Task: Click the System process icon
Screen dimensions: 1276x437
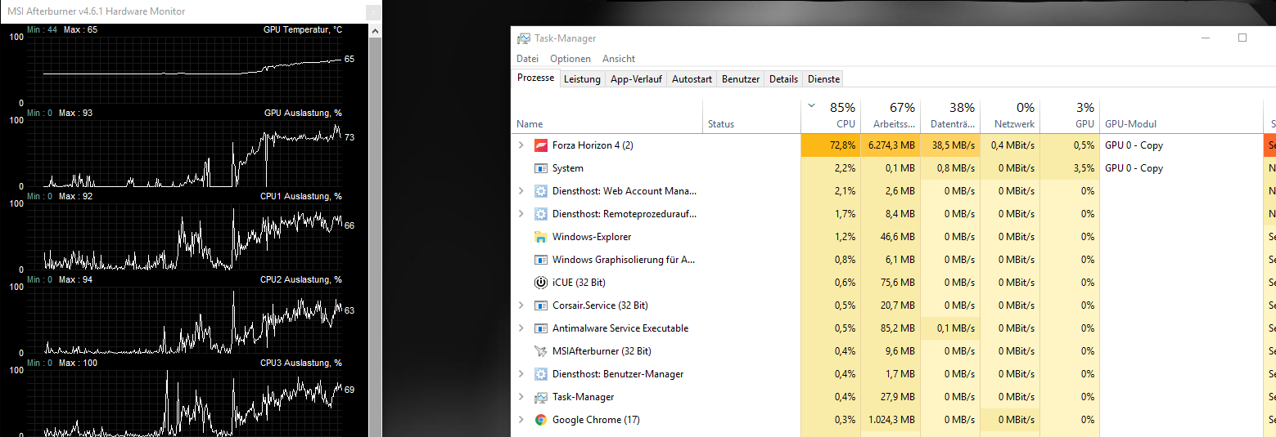Action: pyautogui.click(x=540, y=168)
